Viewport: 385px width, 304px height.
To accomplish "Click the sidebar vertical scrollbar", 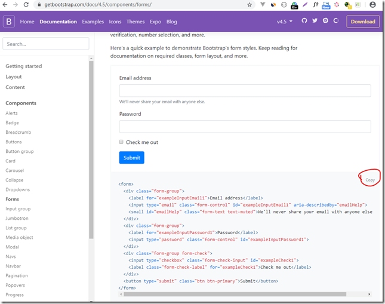I will click(x=91, y=149).
